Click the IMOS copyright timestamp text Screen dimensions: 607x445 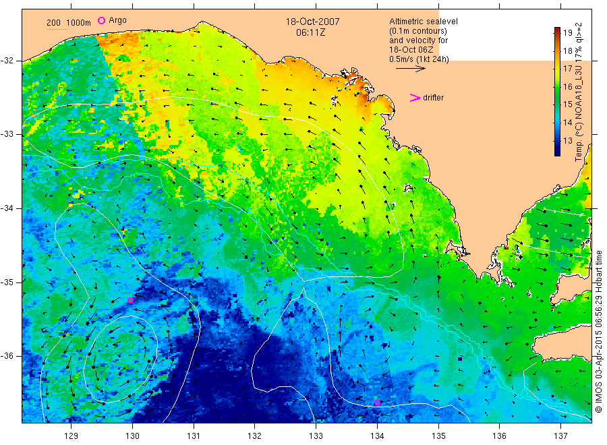[598, 331]
